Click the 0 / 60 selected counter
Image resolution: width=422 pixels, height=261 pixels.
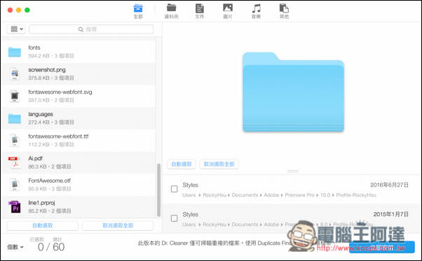tap(51, 247)
